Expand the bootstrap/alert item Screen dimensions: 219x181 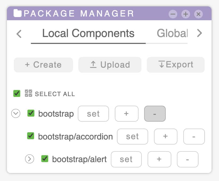click(x=30, y=159)
